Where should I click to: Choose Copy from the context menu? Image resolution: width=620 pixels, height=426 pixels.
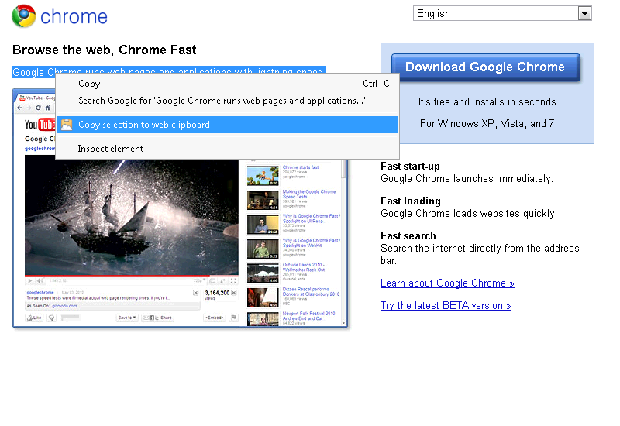(228, 84)
